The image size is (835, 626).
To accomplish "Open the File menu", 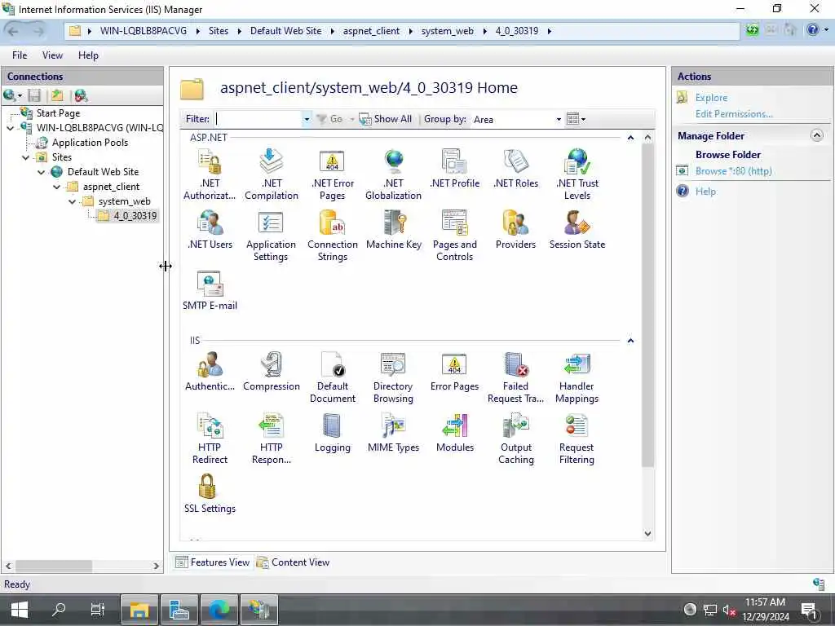I will [20, 55].
